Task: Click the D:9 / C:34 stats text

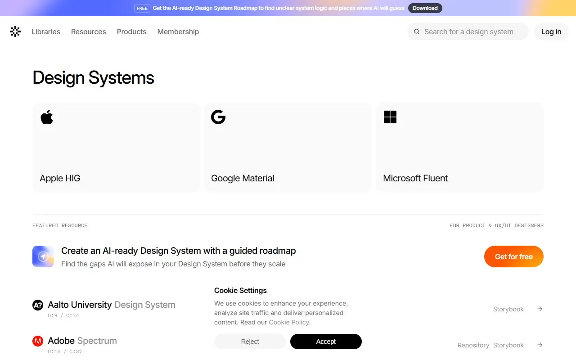Action: (63, 315)
